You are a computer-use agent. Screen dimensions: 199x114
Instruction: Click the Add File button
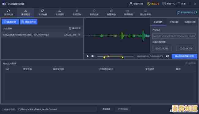(x=10, y=22)
